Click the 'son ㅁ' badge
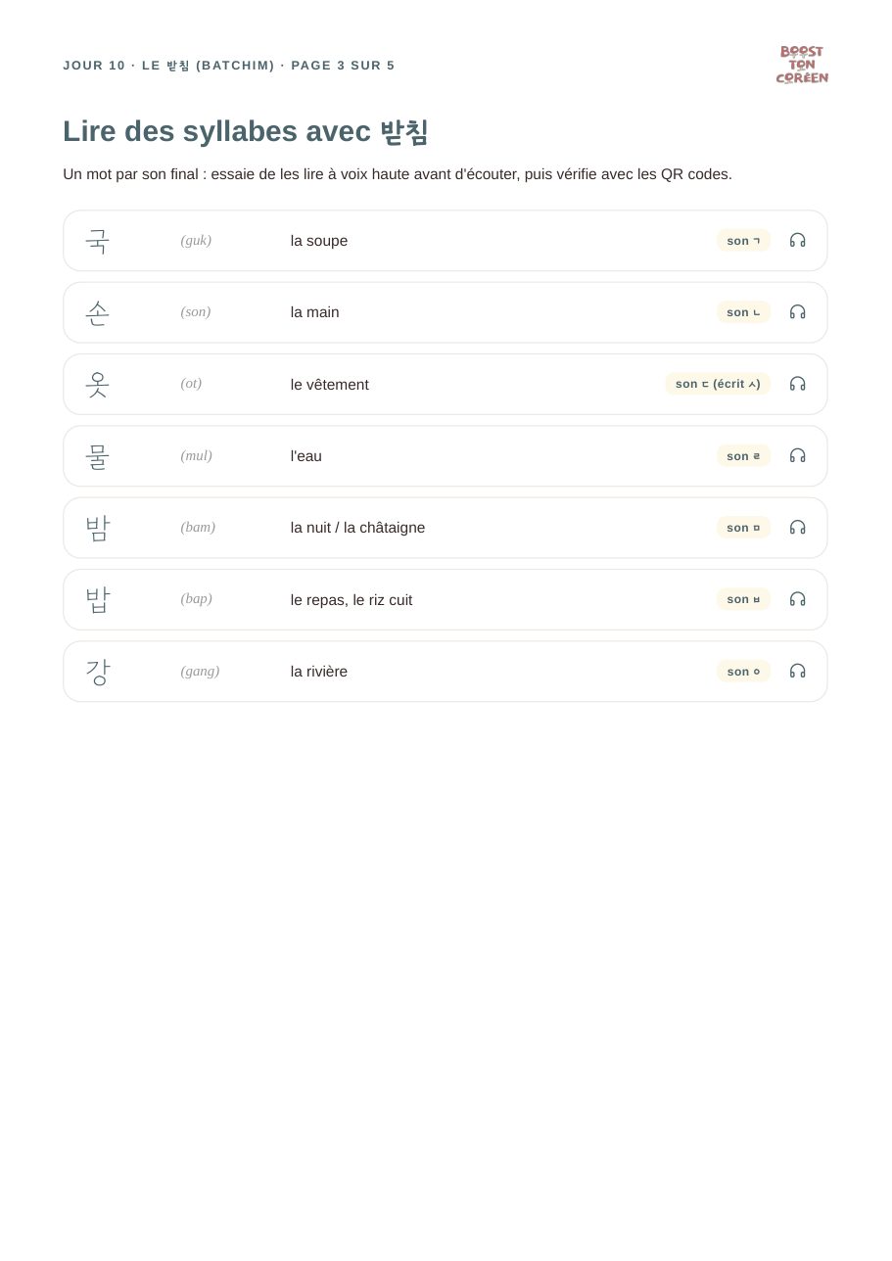 tap(743, 528)
